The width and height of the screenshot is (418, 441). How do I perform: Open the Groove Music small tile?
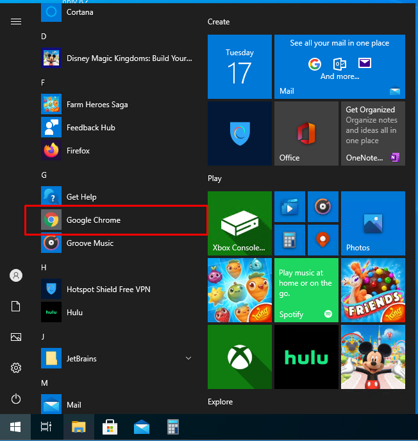tap(323, 207)
